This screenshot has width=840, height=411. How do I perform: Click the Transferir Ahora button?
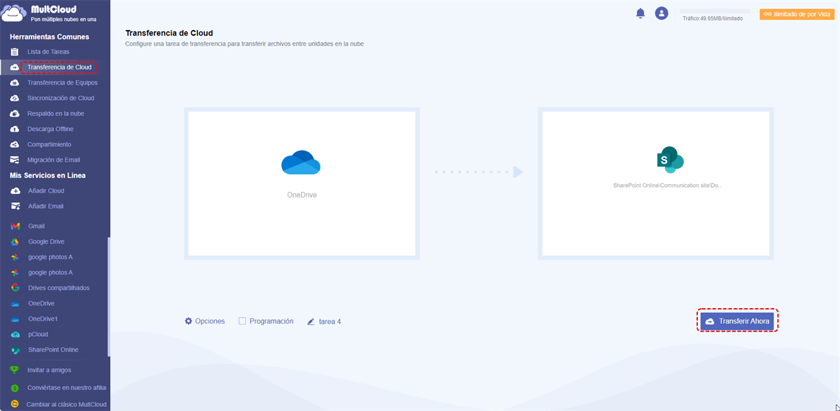point(737,321)
